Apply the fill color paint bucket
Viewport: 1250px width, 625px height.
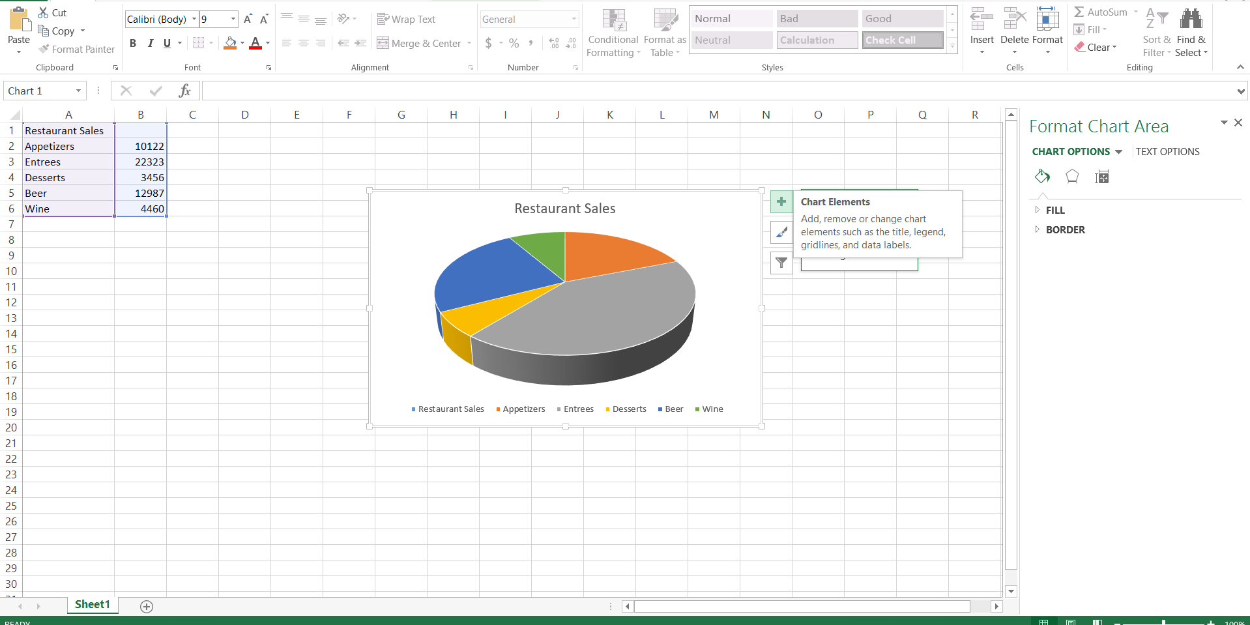coord(230,43)
